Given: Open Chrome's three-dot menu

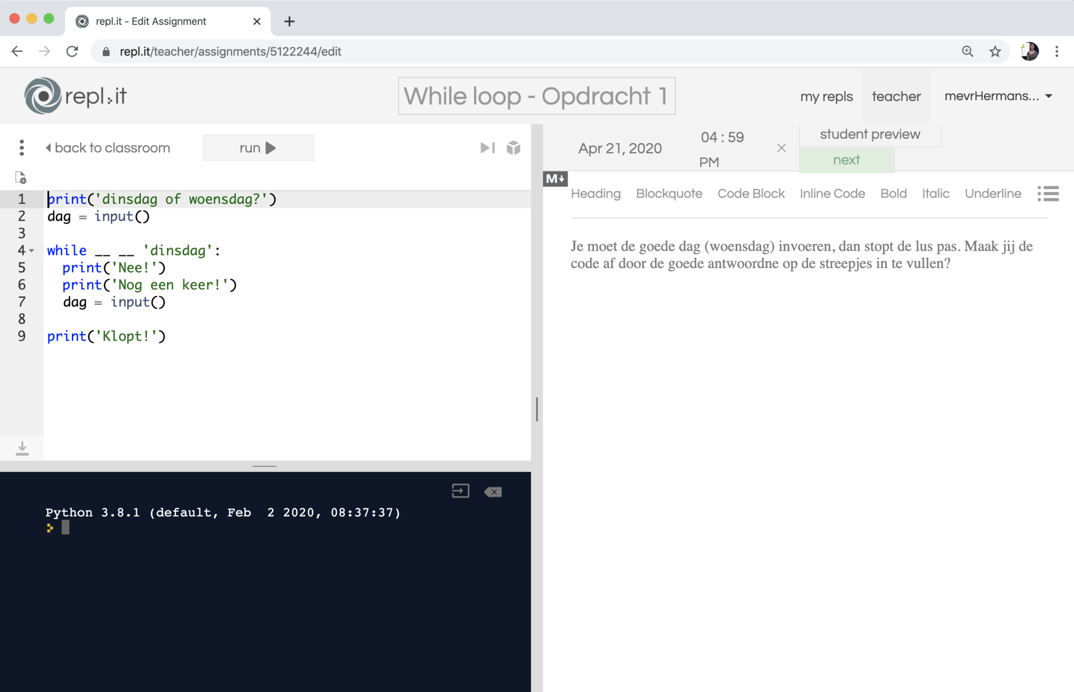Looking at the screenshot, I should 1057,51.
